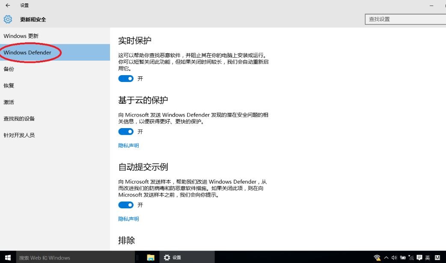Open File Explorer from the taskbar

pos(151,257)
